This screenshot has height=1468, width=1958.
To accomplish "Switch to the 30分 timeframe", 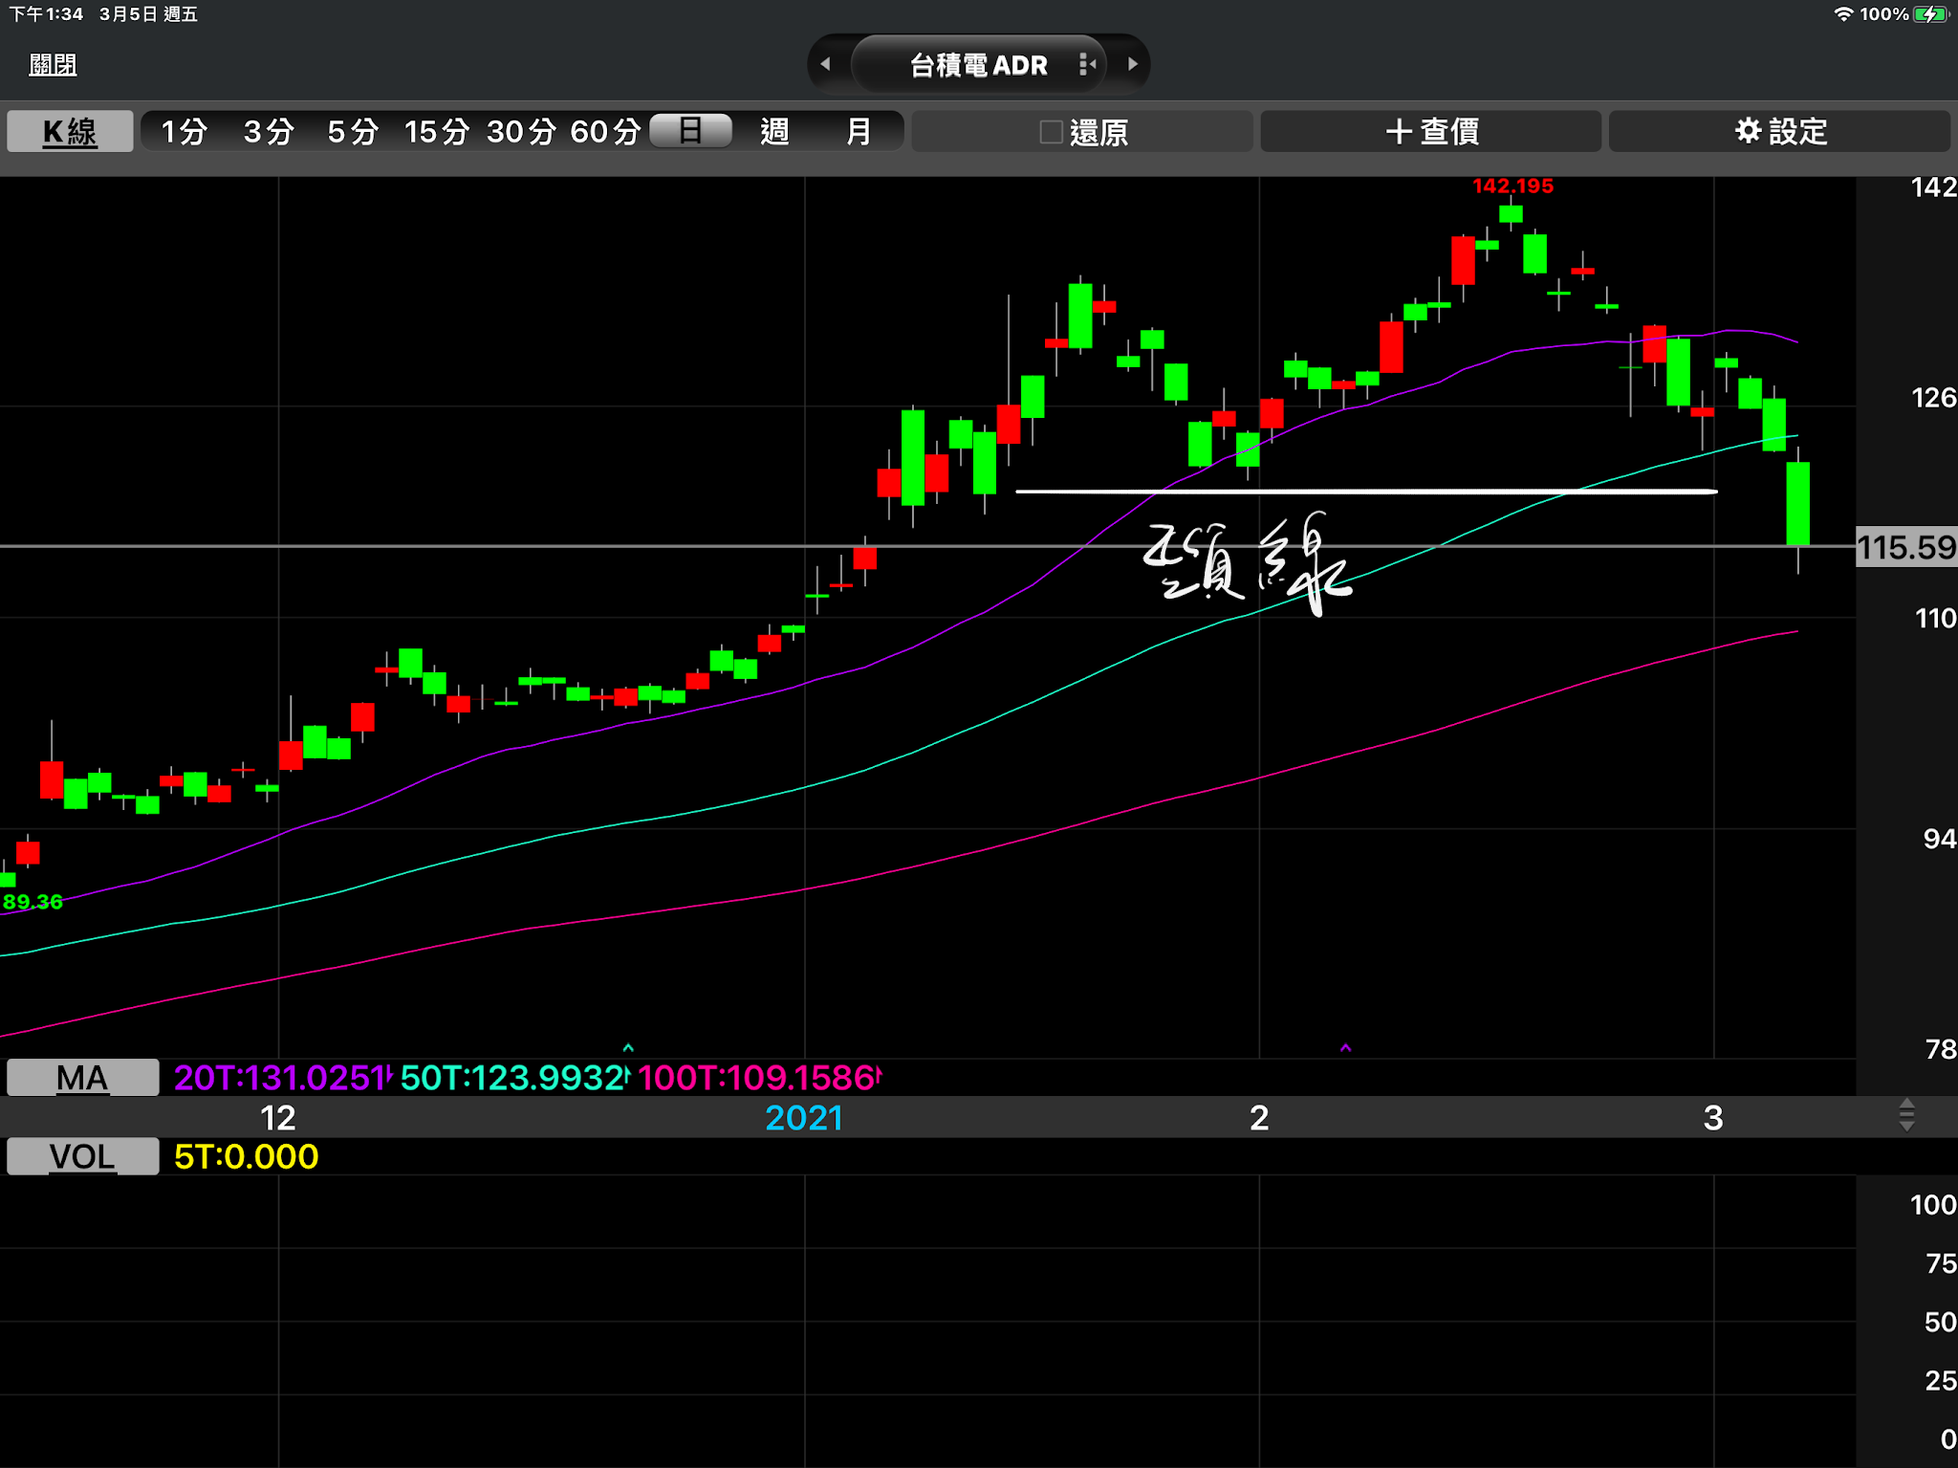I will (521, 131).
